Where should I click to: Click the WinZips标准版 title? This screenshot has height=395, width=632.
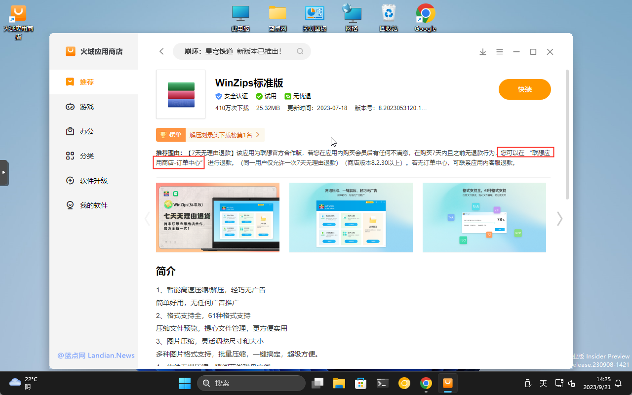pyautogui.click(x=249, y=83)
